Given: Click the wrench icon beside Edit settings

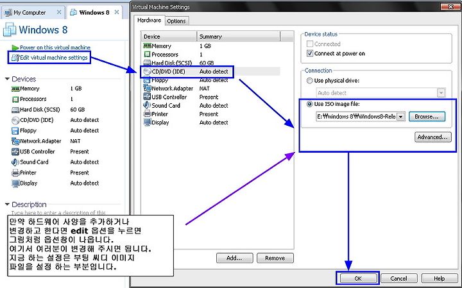Looking at the screenshot, I should pos(15,58).
